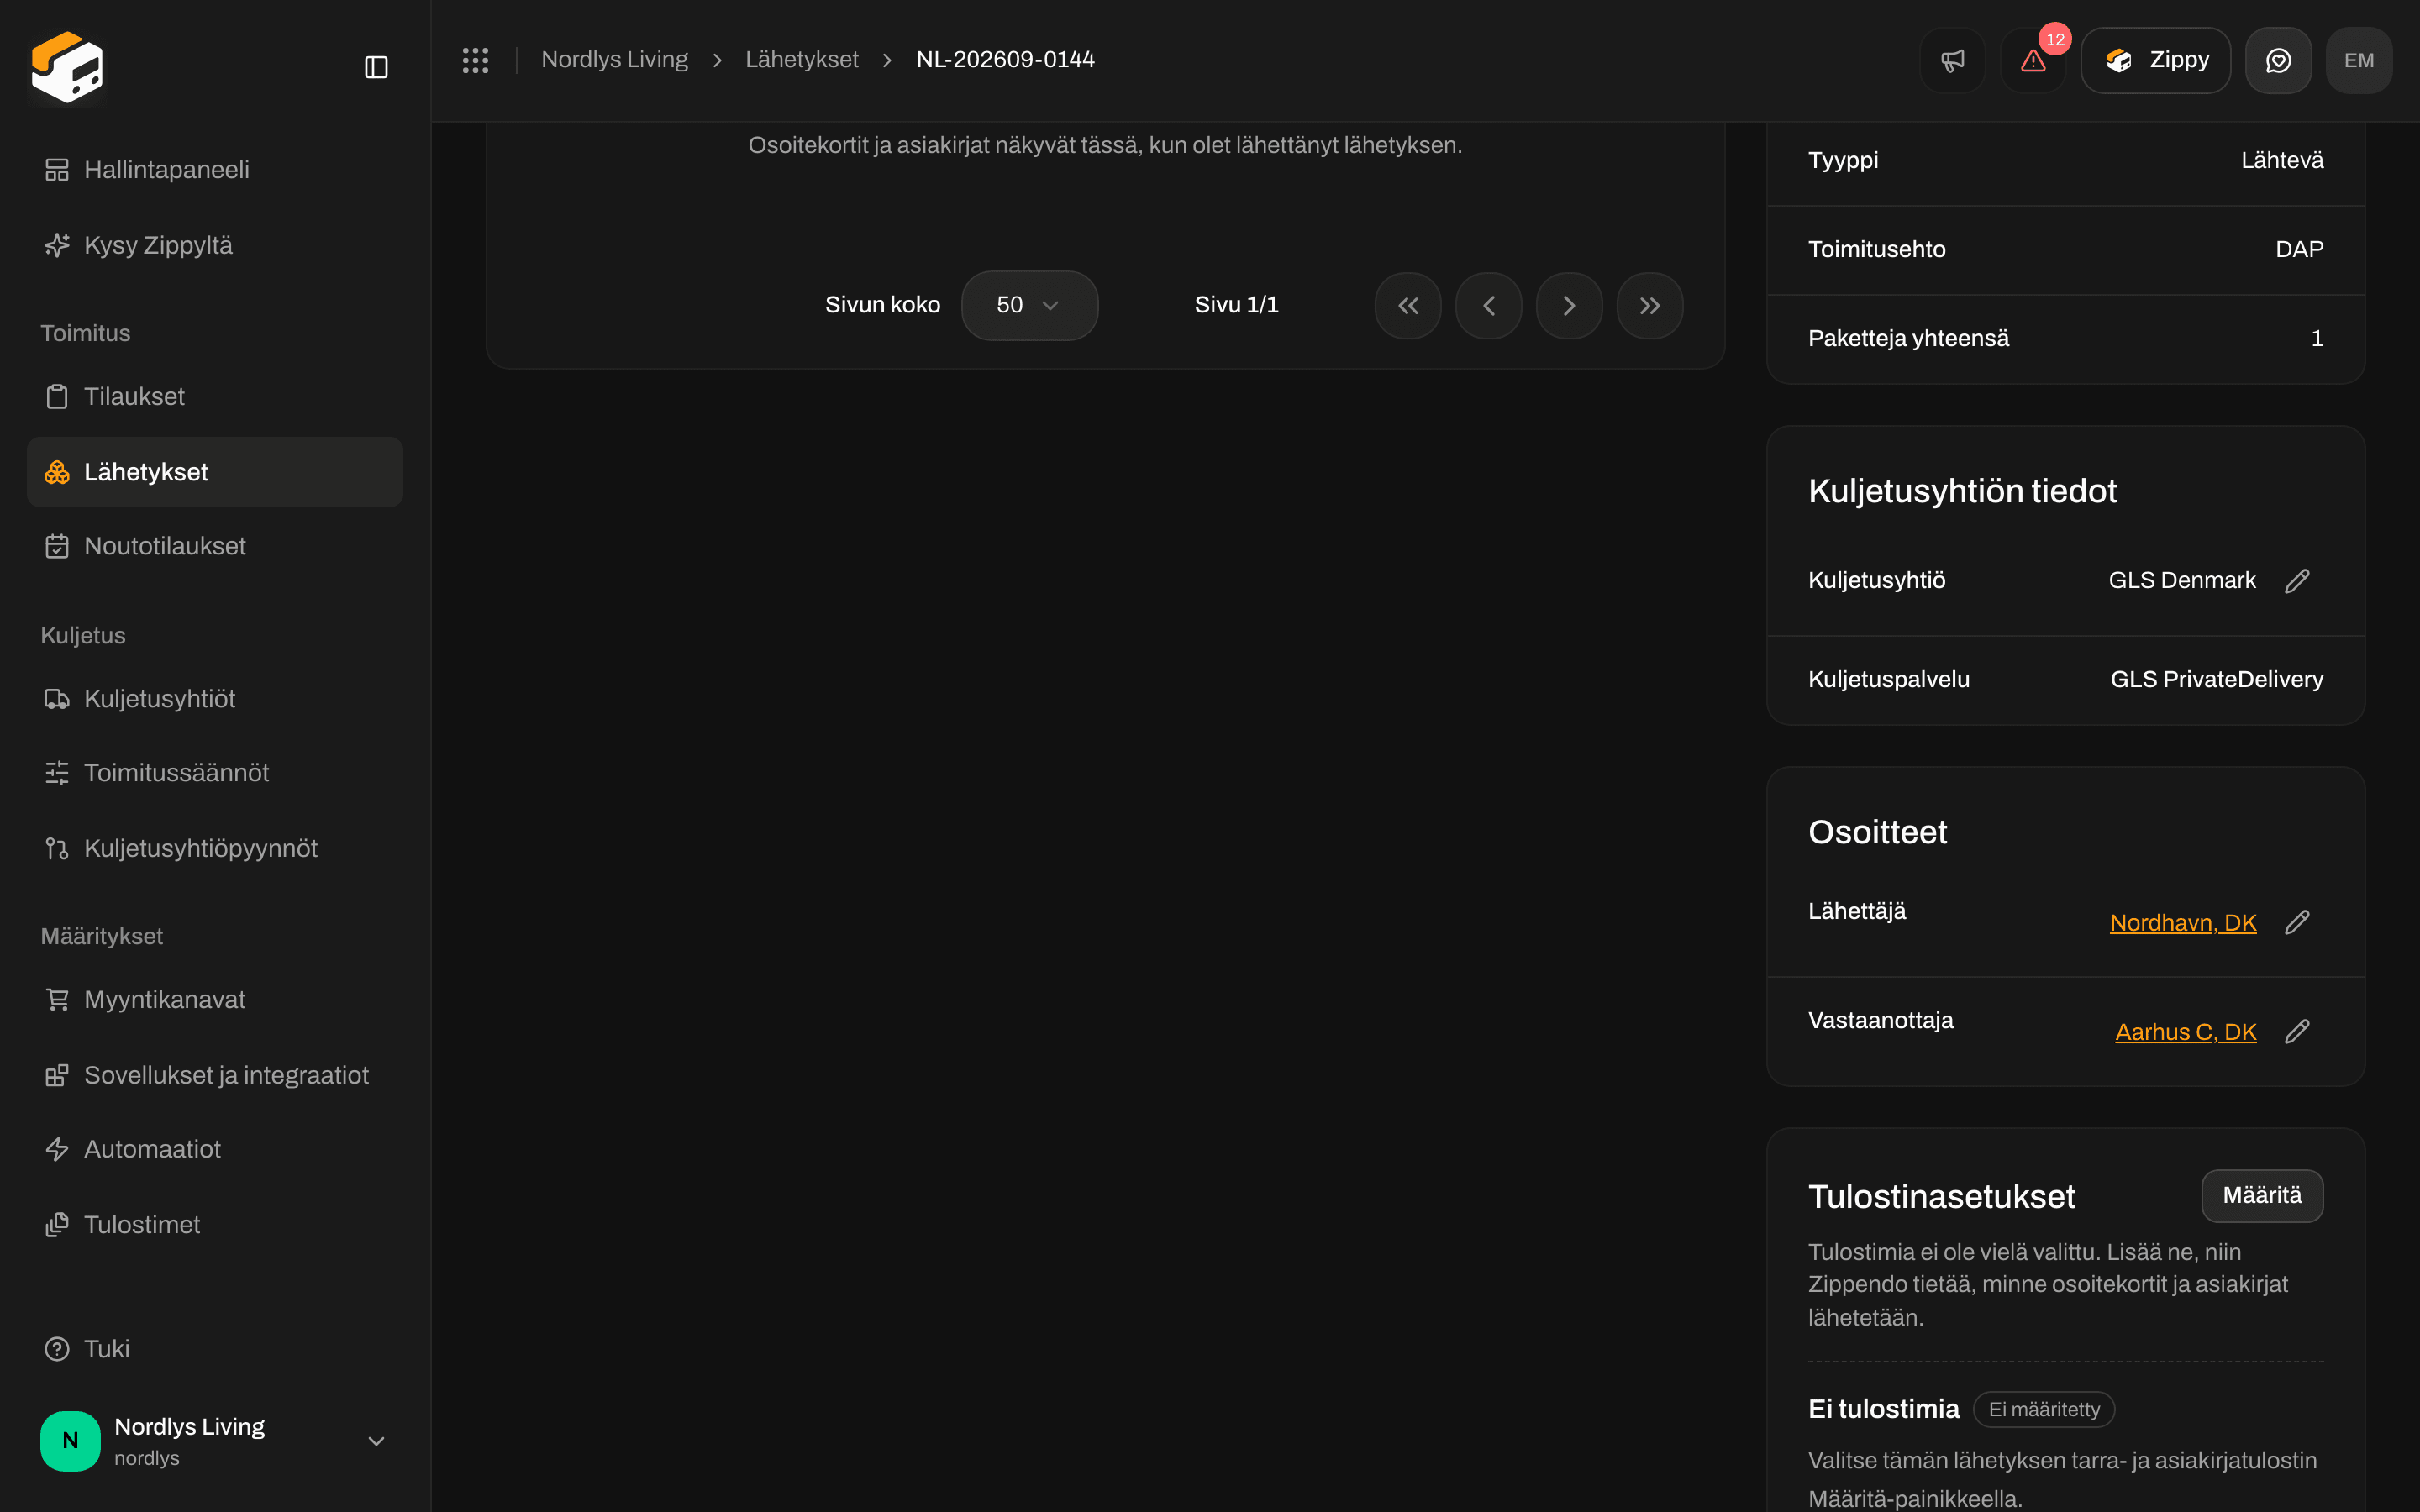Open Tuki support in the sidebar
This screenshot has width=2420, height=1512.
[x=215, y=1349]
